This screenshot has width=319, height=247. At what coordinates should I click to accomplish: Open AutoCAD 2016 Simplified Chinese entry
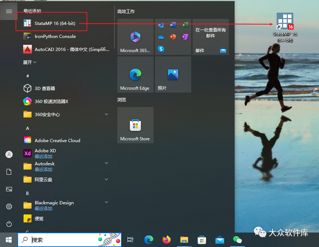pyautogui.click(x=66, y=49)
